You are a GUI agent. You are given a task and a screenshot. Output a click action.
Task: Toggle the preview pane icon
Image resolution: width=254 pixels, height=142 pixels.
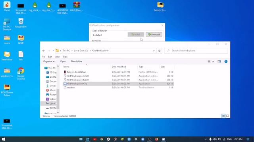tap(219, 62)
